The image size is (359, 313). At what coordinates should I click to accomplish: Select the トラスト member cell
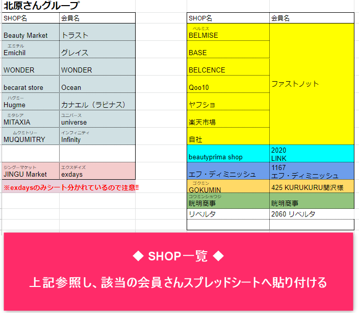tap(97, 32)
